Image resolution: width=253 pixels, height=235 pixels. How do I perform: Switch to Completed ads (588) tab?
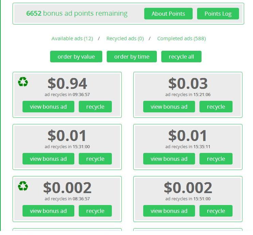tap(181, 38)
